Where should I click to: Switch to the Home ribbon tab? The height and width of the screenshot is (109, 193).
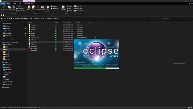tap(8, 4)
